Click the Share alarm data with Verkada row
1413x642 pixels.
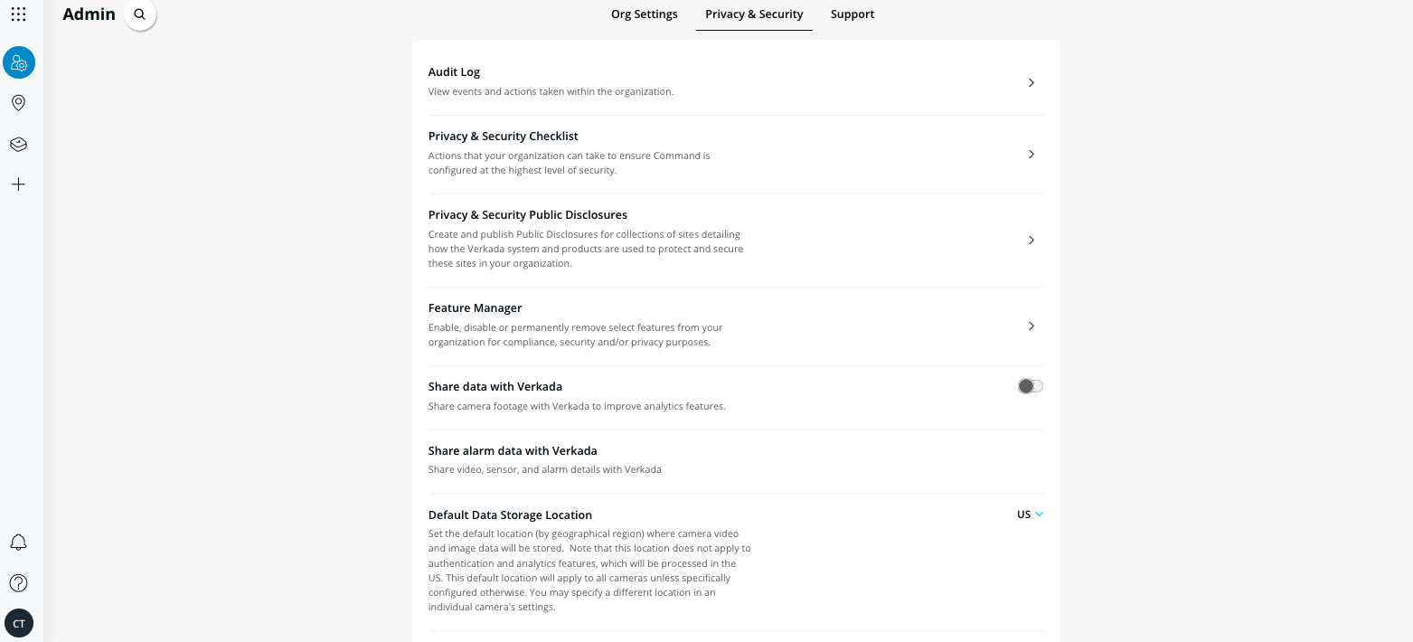(x=513, y=451)
